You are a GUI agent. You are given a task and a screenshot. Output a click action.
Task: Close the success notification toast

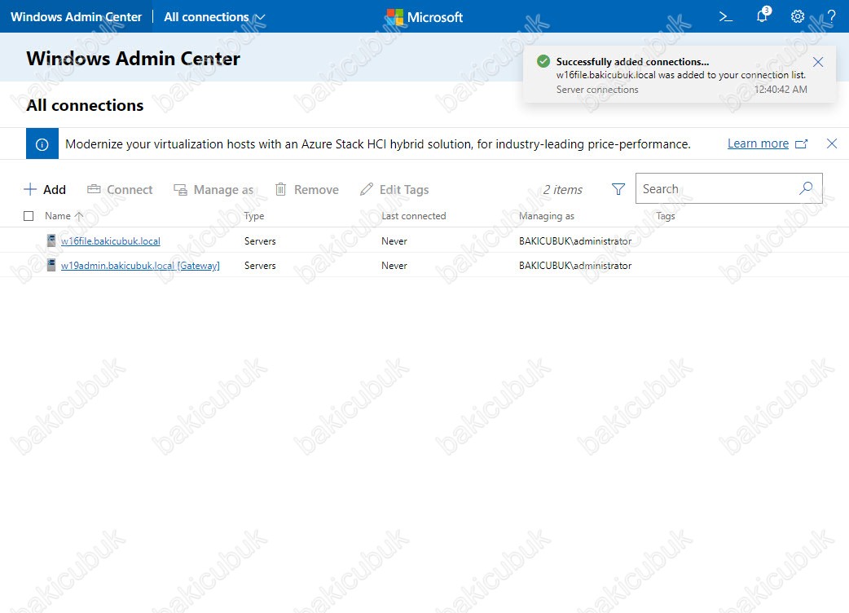pyautogui.click(x=818, y=62)
